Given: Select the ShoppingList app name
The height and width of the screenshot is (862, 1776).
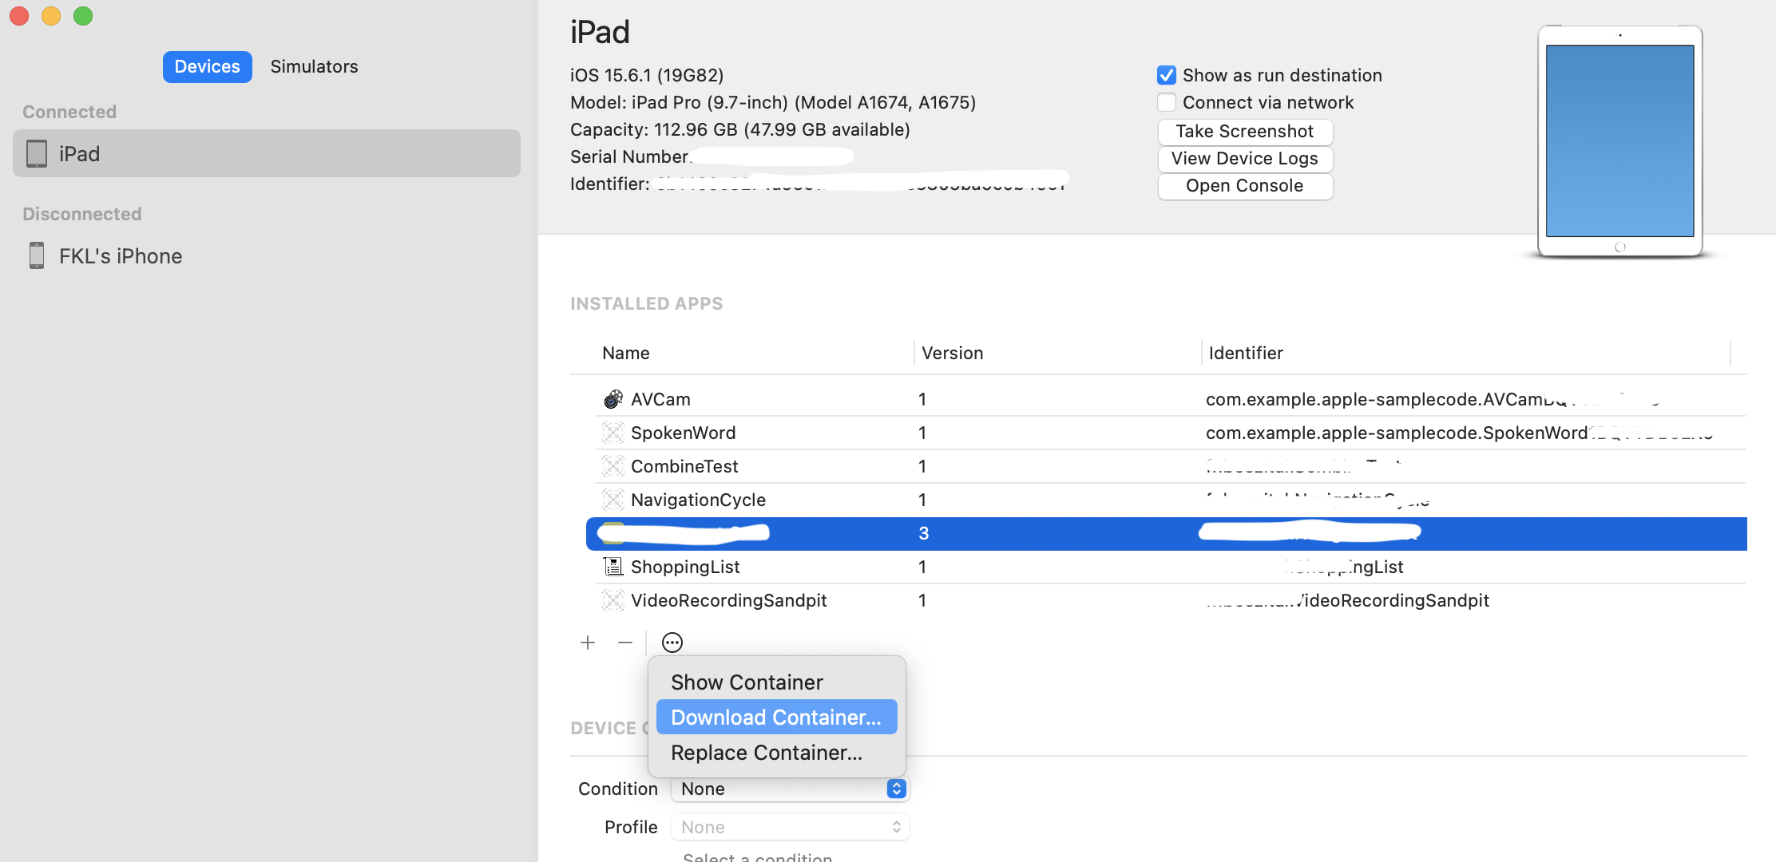Looking at the screenshot, I should coord(685,567).
